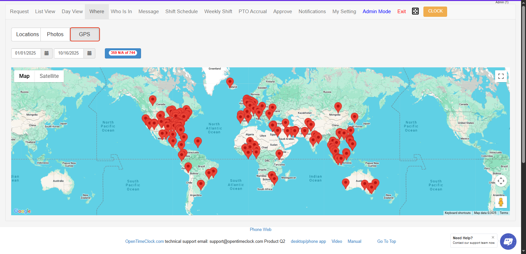Click the map camera controls icon
The image size is (526, 254).
point(501,181)
